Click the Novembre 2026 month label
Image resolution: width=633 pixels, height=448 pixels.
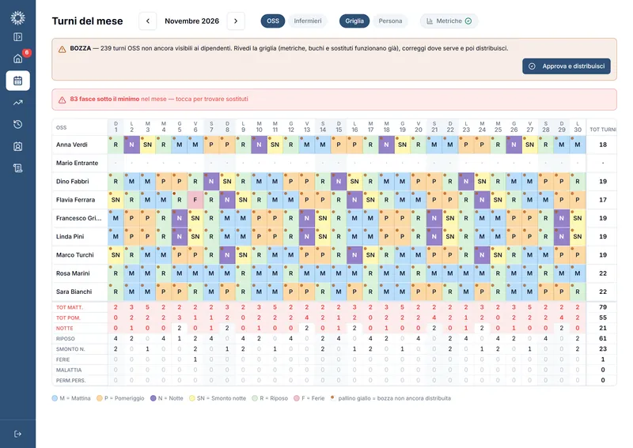point(191,21)
